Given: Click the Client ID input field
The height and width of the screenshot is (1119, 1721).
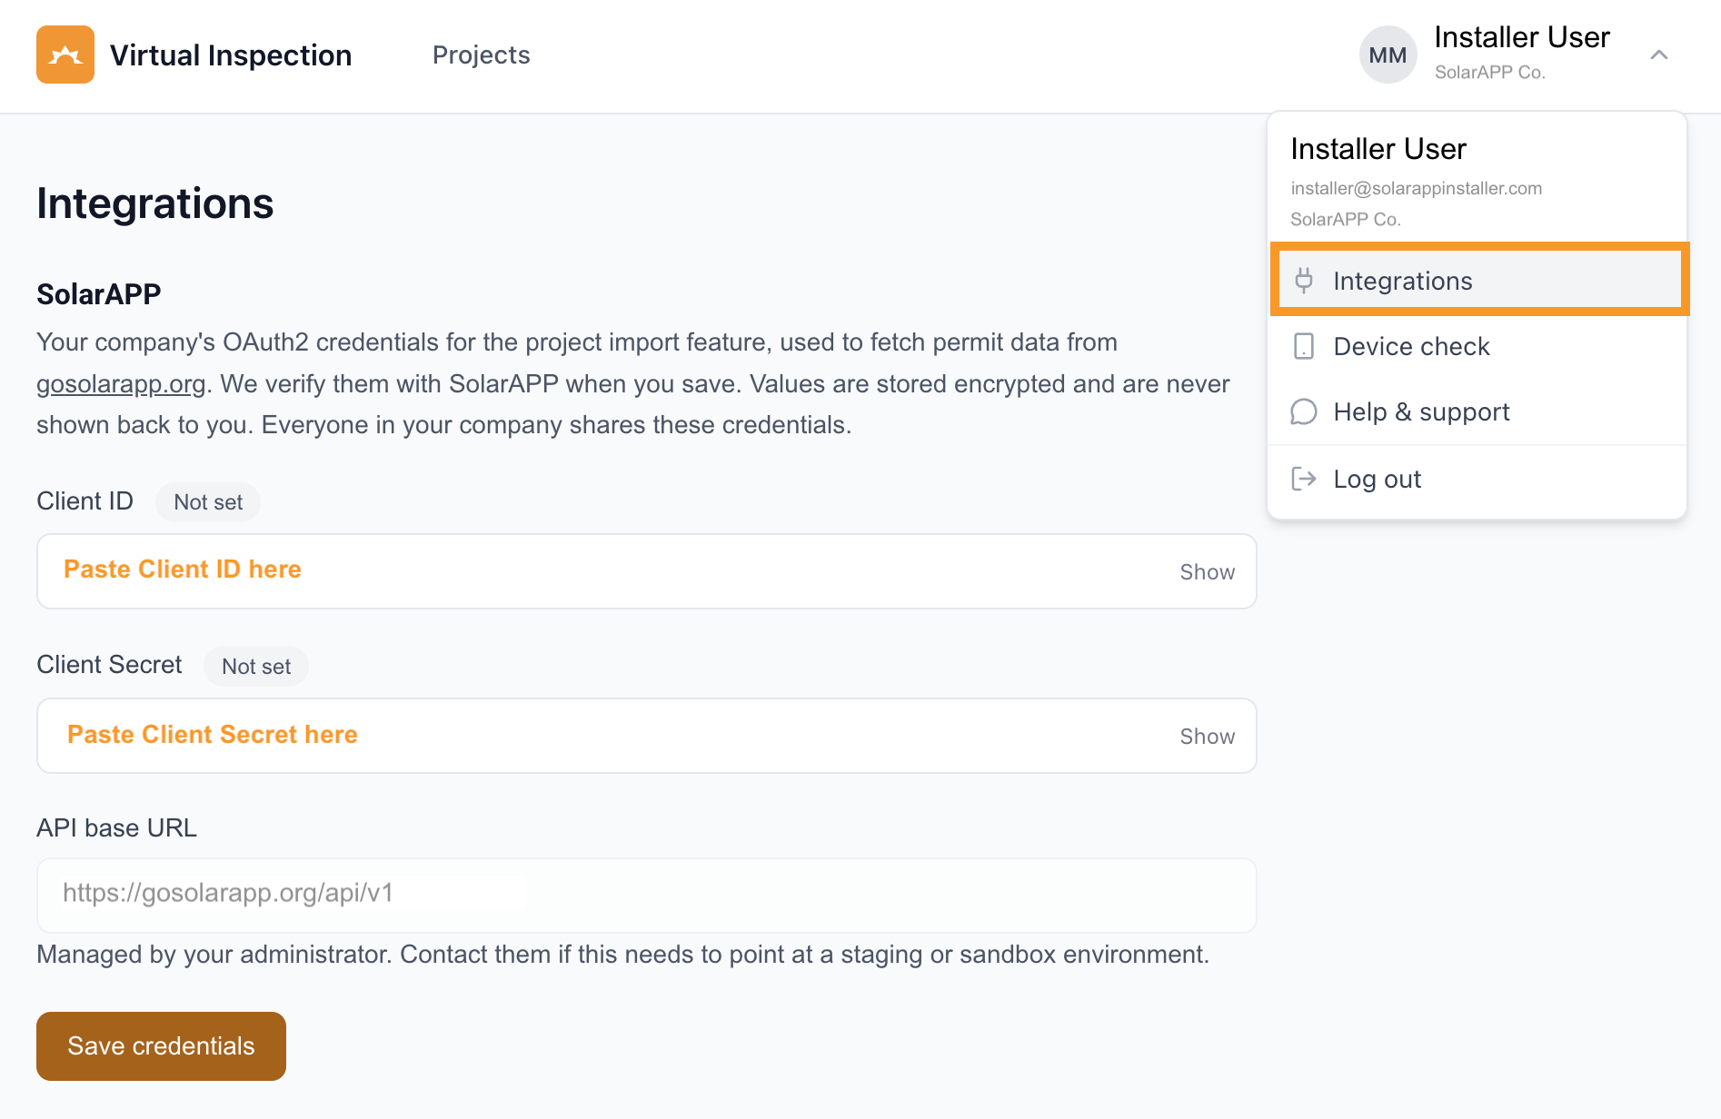Looking at the screenshot, I should tap(647, 571).
